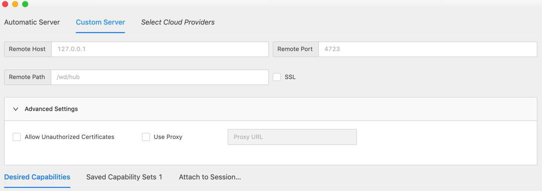Enable the Use Proxy checkbox
Image resolution: width=542 pixels, height=191 pixels.
click(x=146, y=137)
